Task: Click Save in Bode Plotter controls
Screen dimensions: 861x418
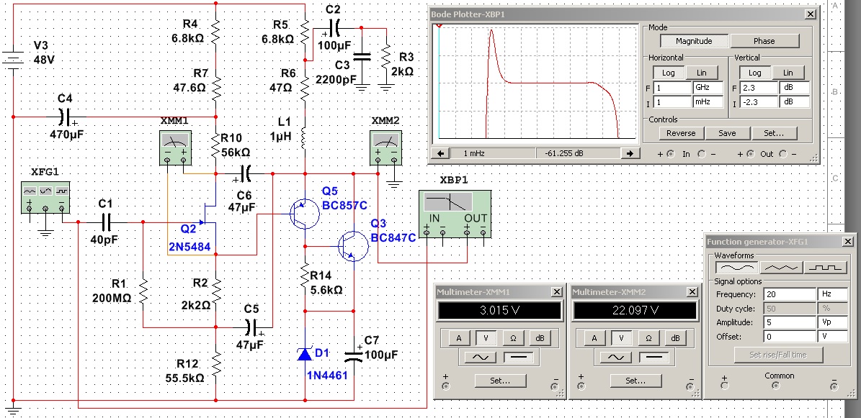Action: tap(727, 133)
